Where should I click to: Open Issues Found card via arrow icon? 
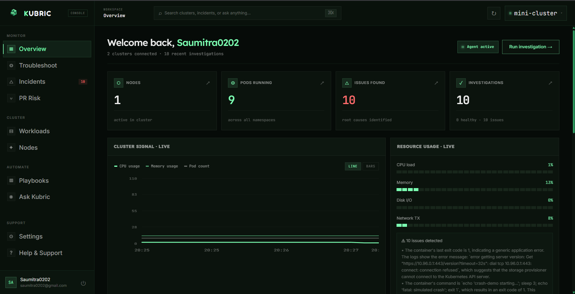pos(436,83)
